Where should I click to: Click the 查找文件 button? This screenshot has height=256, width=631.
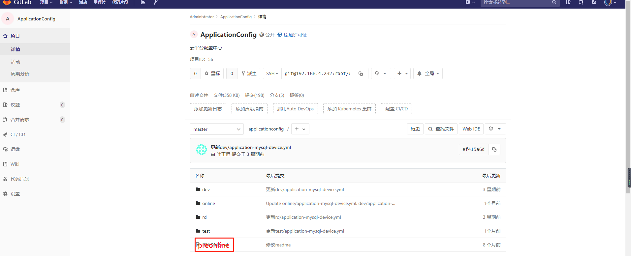point(441,129)
